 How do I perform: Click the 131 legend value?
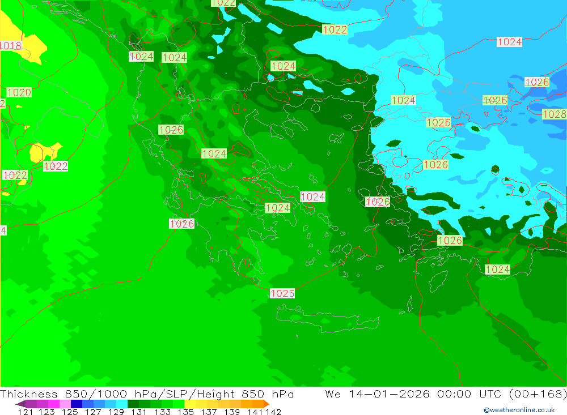[138, 412]
